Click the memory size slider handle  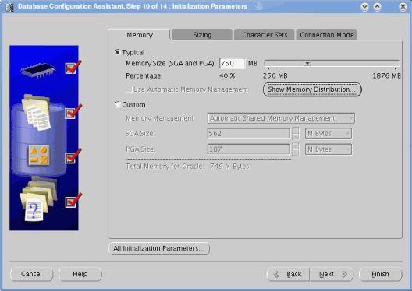pyautogui.click(x=307, y=63)
